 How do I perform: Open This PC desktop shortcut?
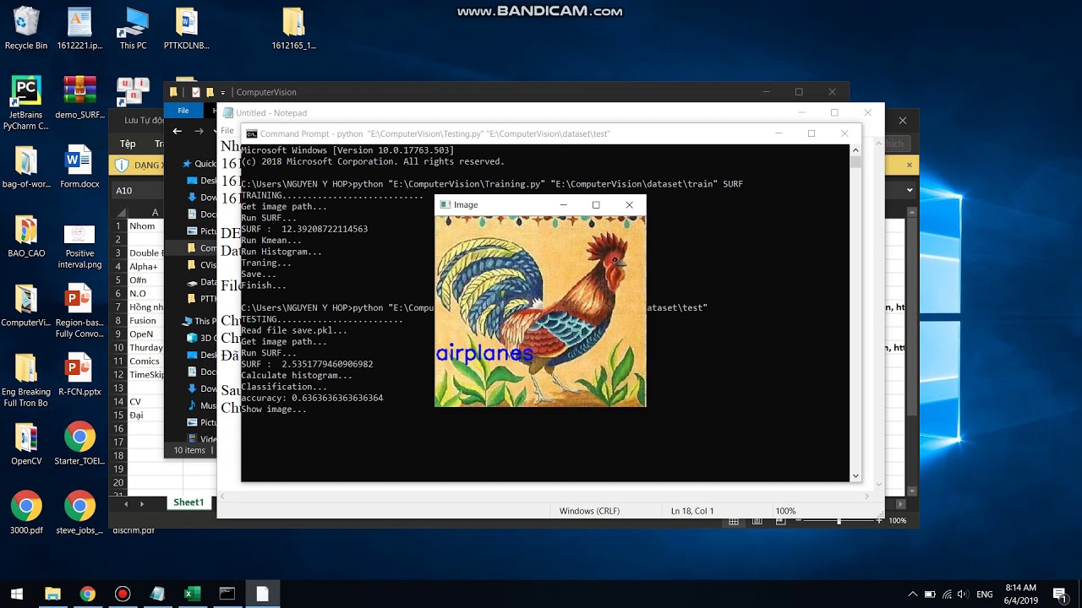(x=133, y=28)
